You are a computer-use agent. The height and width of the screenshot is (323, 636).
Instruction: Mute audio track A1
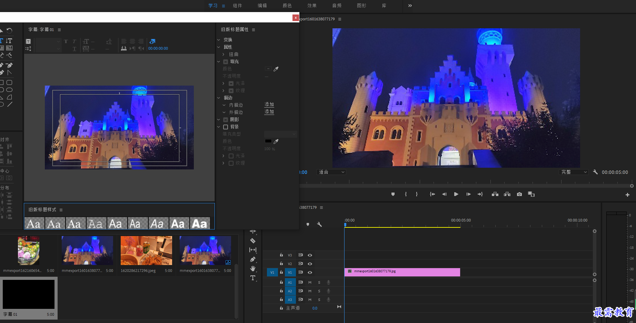pyautogui.click(x=310, y=282)
